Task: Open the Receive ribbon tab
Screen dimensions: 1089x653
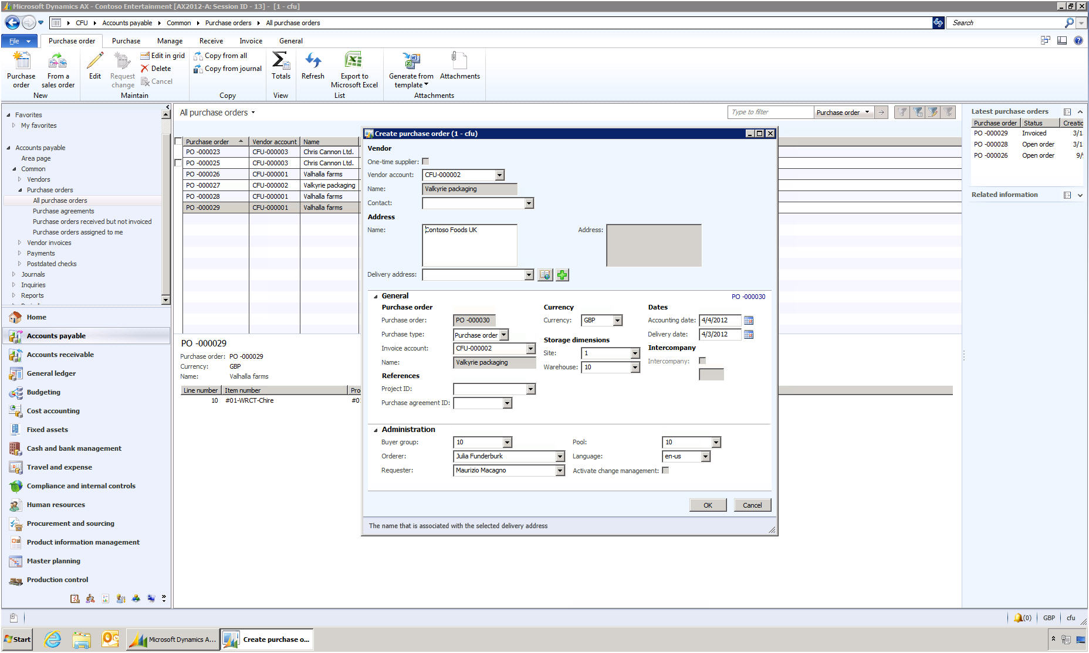Action: 211,41
